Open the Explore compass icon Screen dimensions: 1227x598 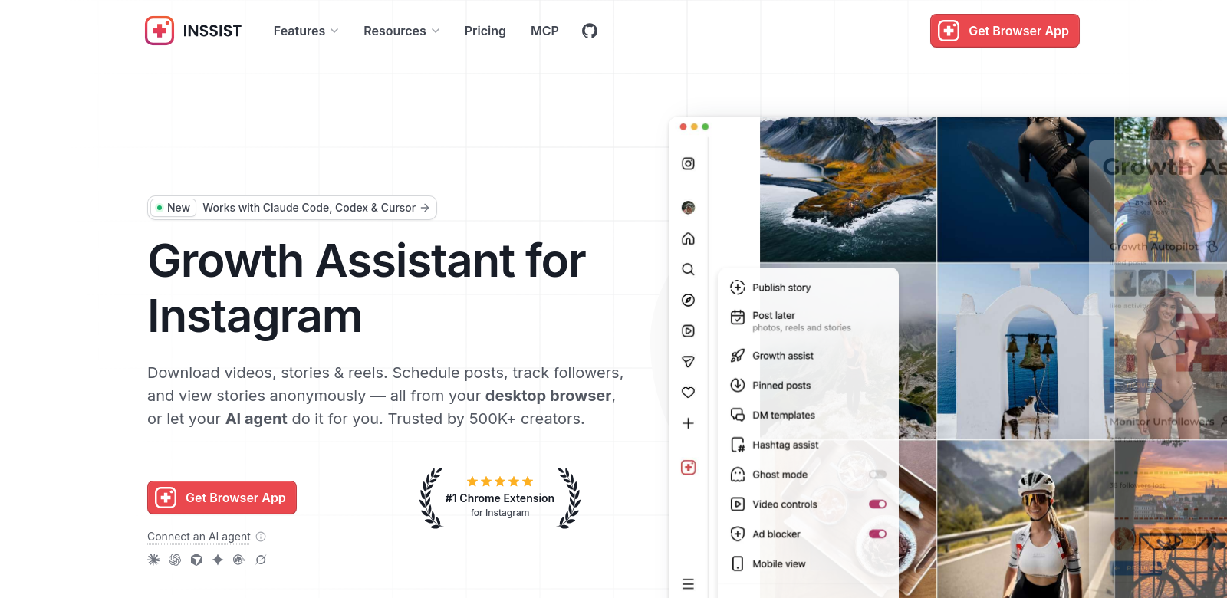pos(688,300)
